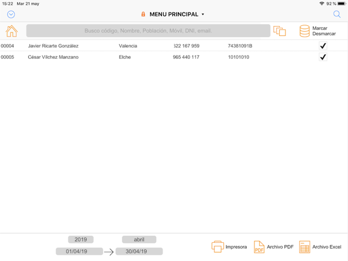Open the abril month selector
Viewport: 348px width, 261px height.
click(x=139, y=239)
